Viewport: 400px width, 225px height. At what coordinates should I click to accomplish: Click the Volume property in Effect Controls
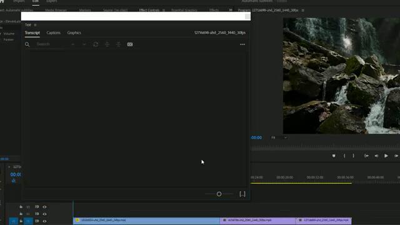9,34
